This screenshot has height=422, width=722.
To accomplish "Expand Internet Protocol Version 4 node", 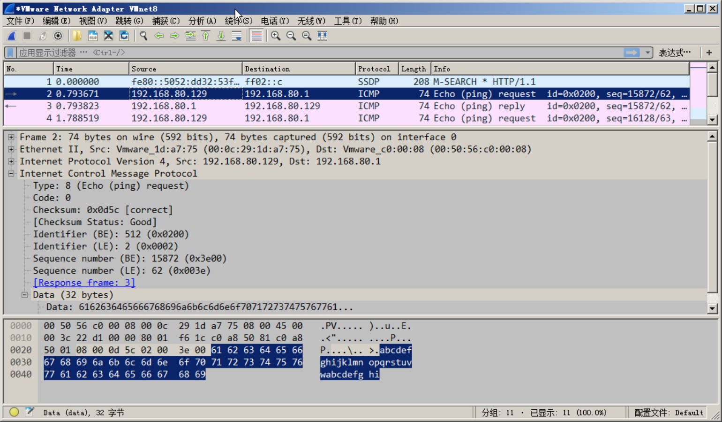I will click(x=11, y=161).
